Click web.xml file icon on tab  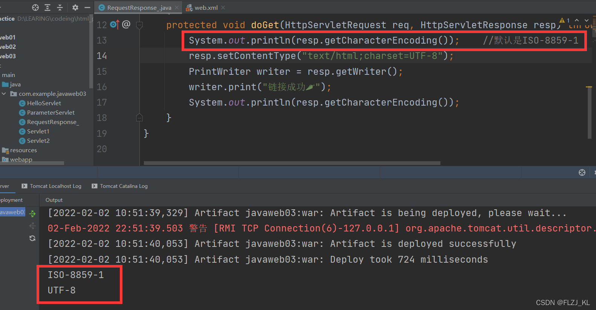click(189, 8)
